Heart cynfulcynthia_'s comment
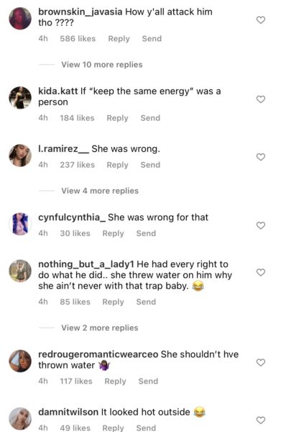 [x=261, y=225]
